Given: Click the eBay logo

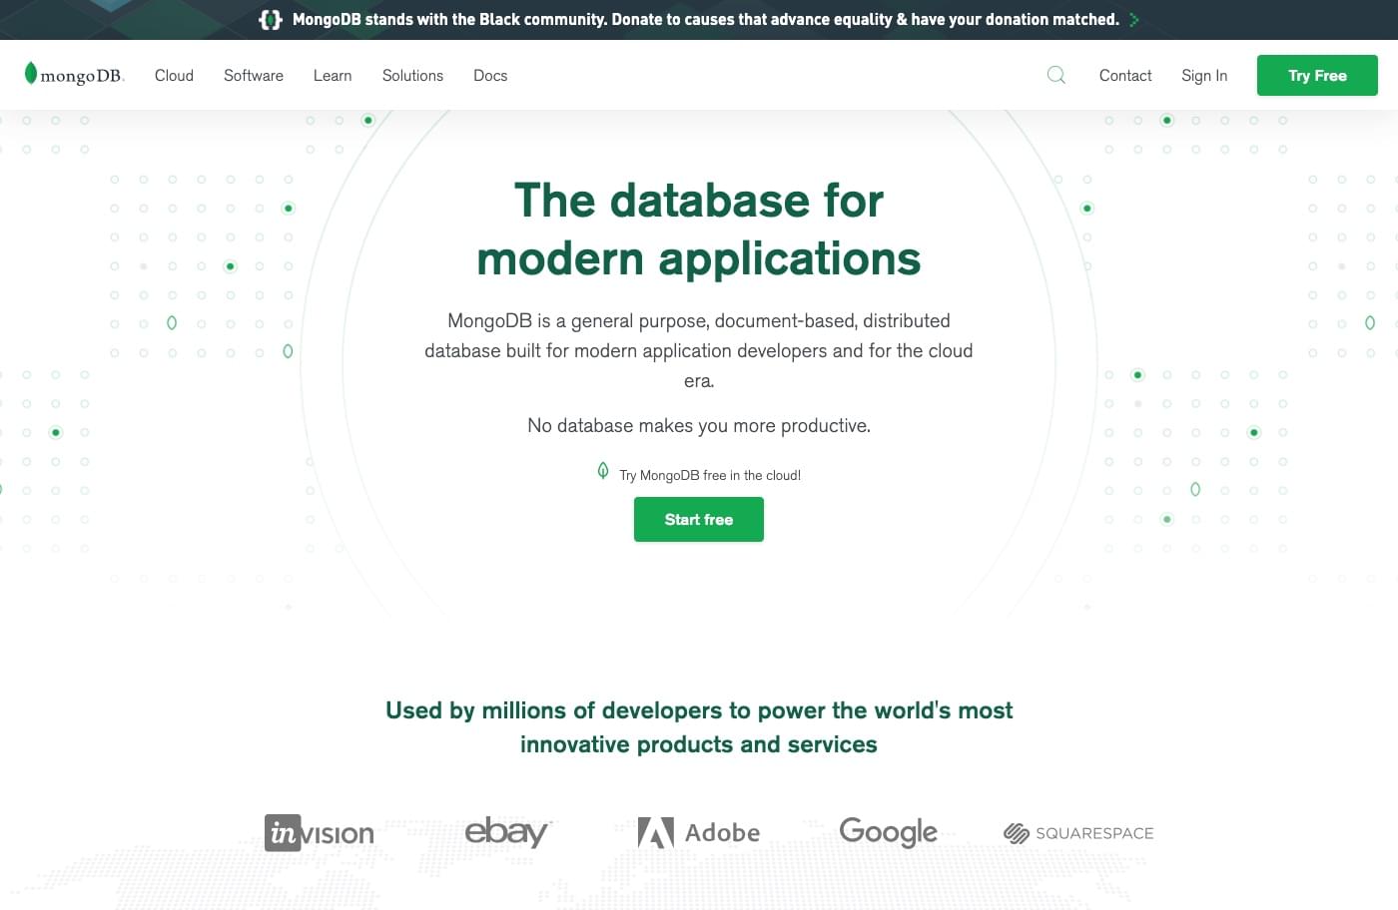Looking at the screenshot, I should coord(506,832).
